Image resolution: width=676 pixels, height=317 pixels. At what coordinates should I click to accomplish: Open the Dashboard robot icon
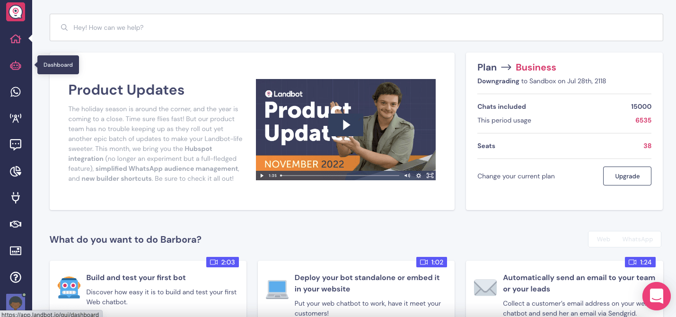(x=16, y=65)
